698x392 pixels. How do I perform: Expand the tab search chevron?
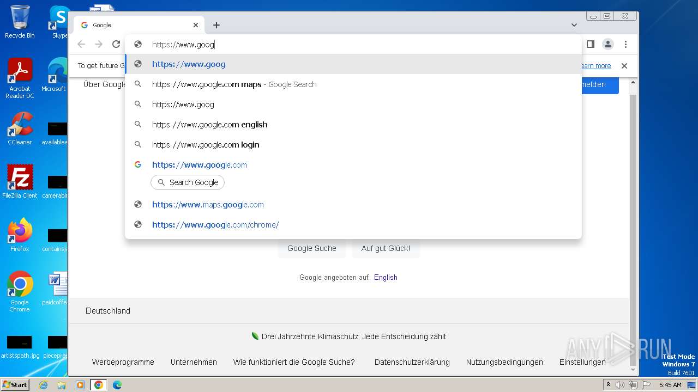pyautogui.click(x=574, y=25)
